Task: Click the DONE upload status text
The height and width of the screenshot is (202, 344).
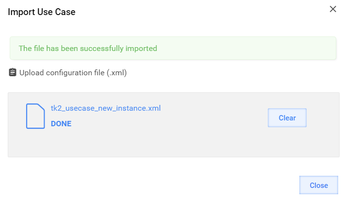Action: click(x=61, y=124)
